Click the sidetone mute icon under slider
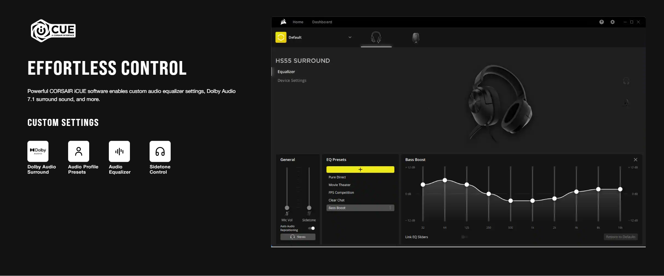 pyautogui.click(x=309, y=213)
